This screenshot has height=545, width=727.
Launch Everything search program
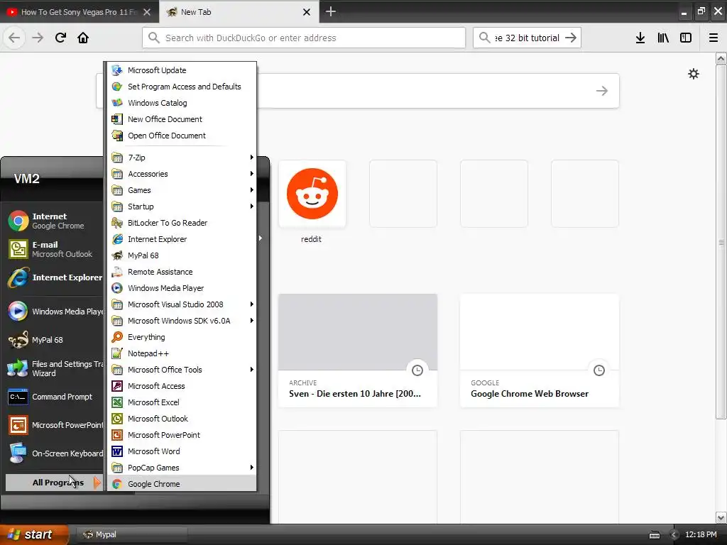pyautogui.click(x=182, y=337)
